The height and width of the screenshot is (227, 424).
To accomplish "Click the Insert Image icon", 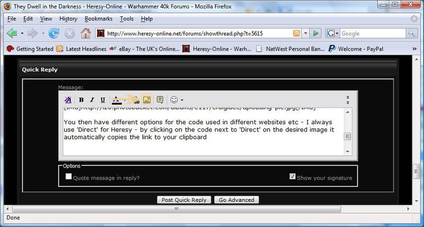I will [147, 100].
